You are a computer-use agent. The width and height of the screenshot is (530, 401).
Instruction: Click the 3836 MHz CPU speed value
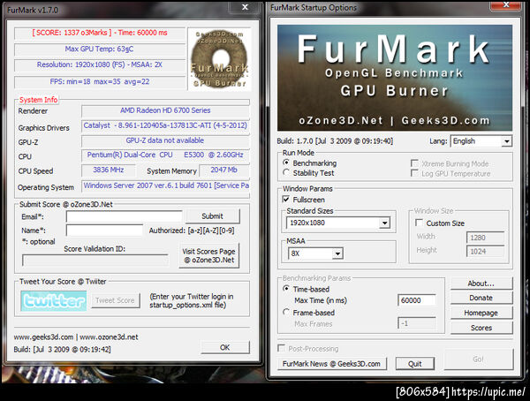[x=108, y=170]
